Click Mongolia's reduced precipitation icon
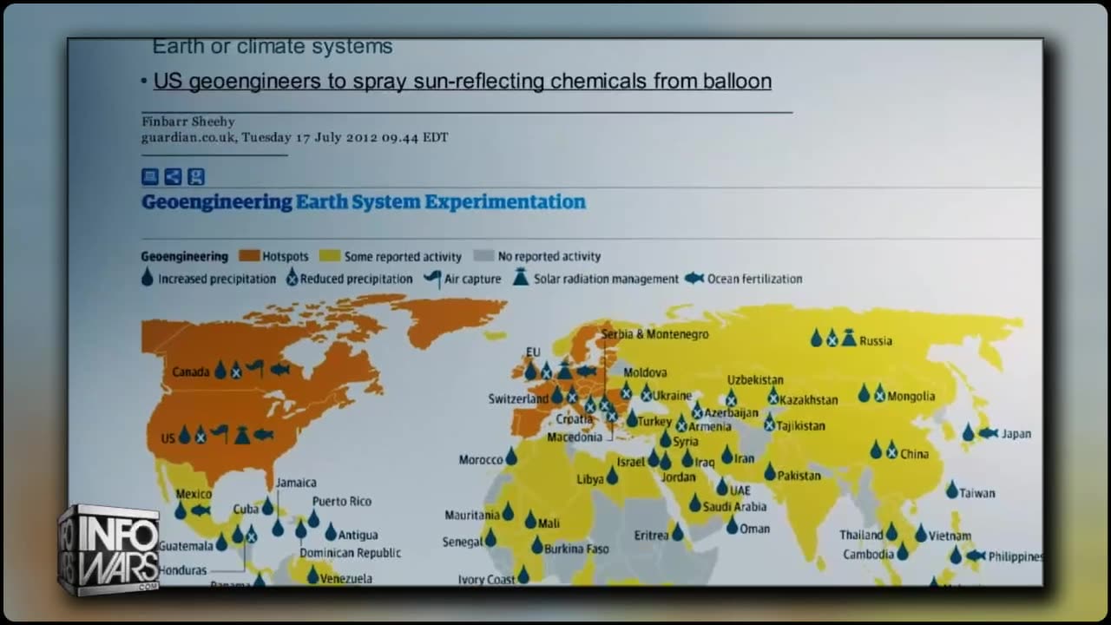 point(879,393)
